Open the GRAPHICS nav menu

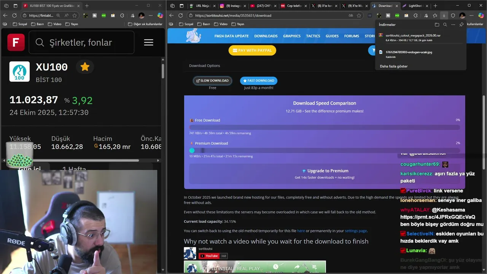point(292,36)
